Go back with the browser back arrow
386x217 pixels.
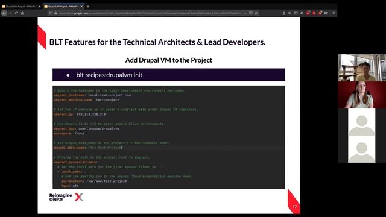pos(4,13)
